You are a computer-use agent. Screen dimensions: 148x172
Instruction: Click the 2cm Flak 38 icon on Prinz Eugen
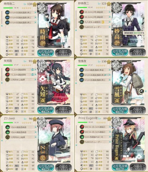(82, 137)
